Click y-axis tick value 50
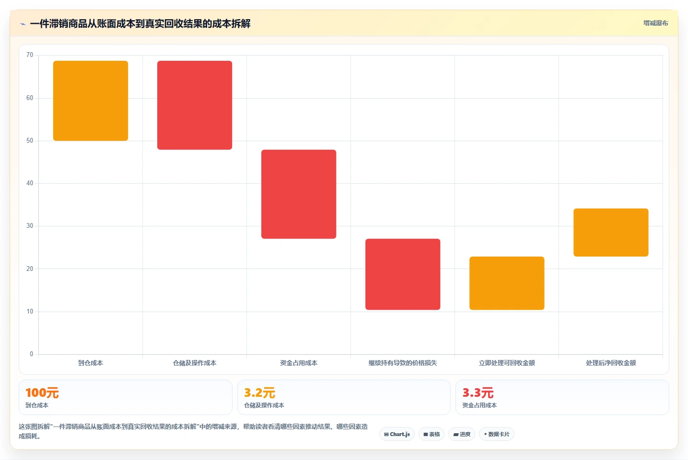The height and width of the screenshot is (460, 688). [30, 141]
